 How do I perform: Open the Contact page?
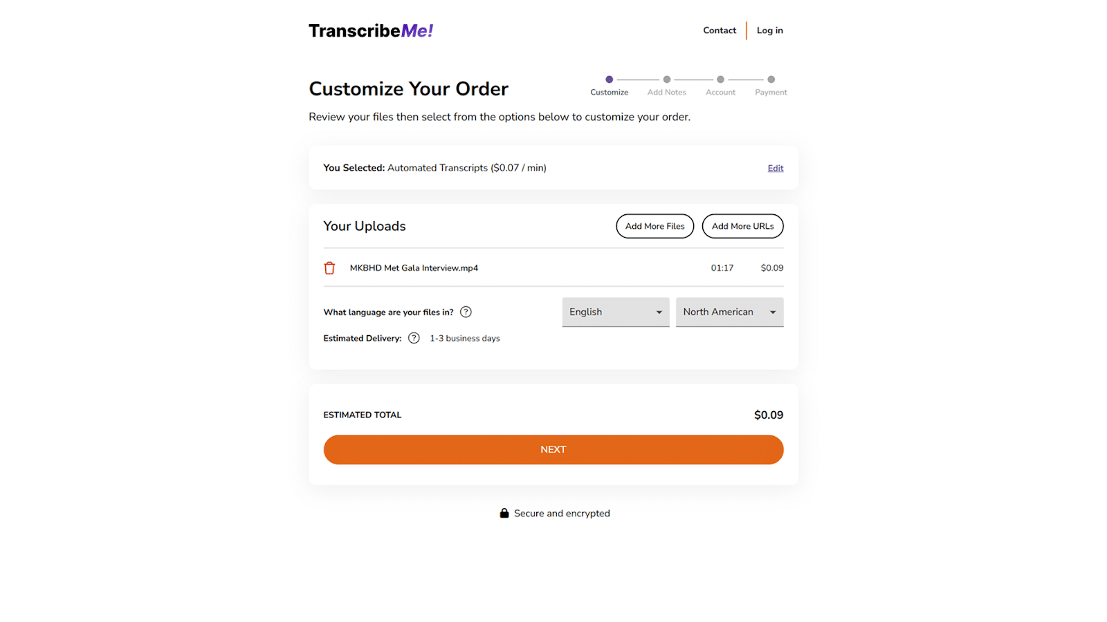coord(720,30)
